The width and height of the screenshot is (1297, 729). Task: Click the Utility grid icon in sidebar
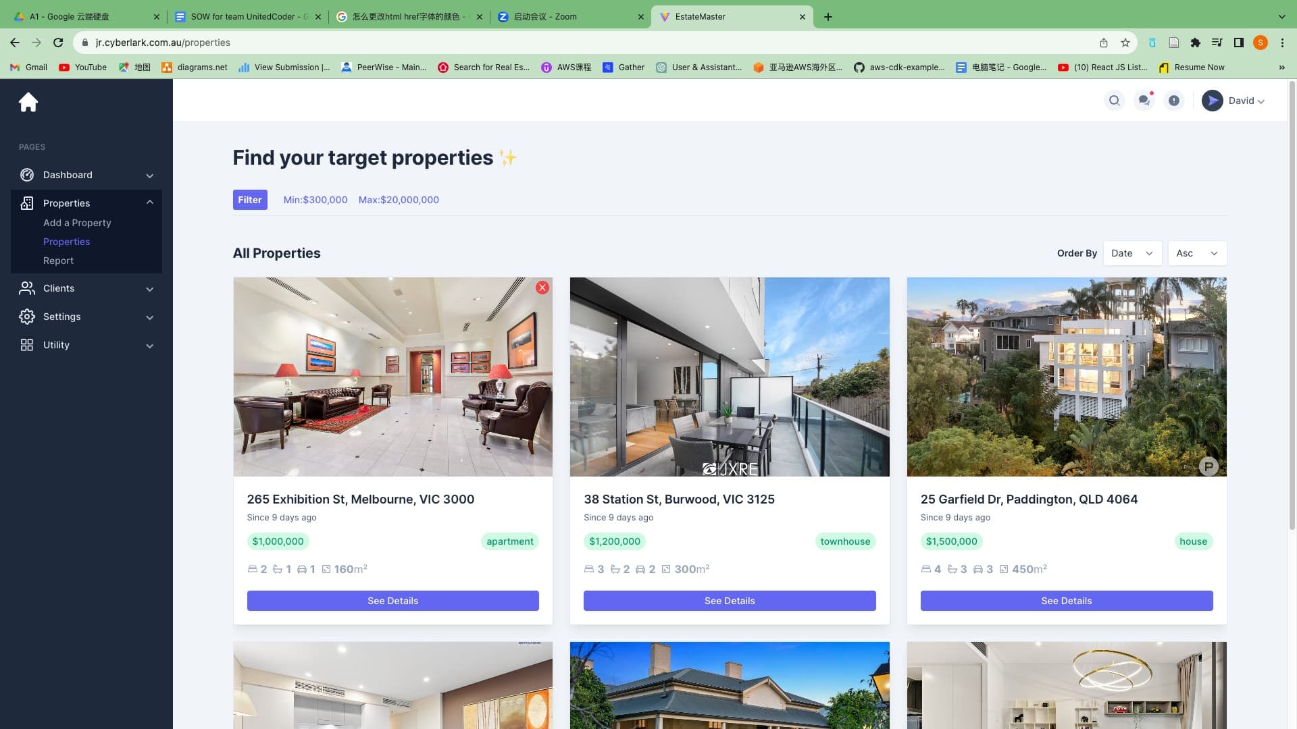click(27, 345)
